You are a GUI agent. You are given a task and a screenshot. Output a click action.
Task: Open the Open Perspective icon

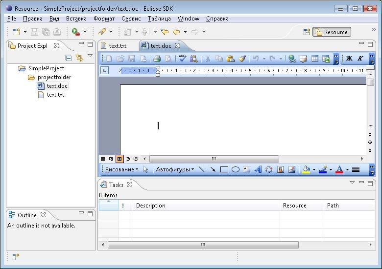pos(307,32)
